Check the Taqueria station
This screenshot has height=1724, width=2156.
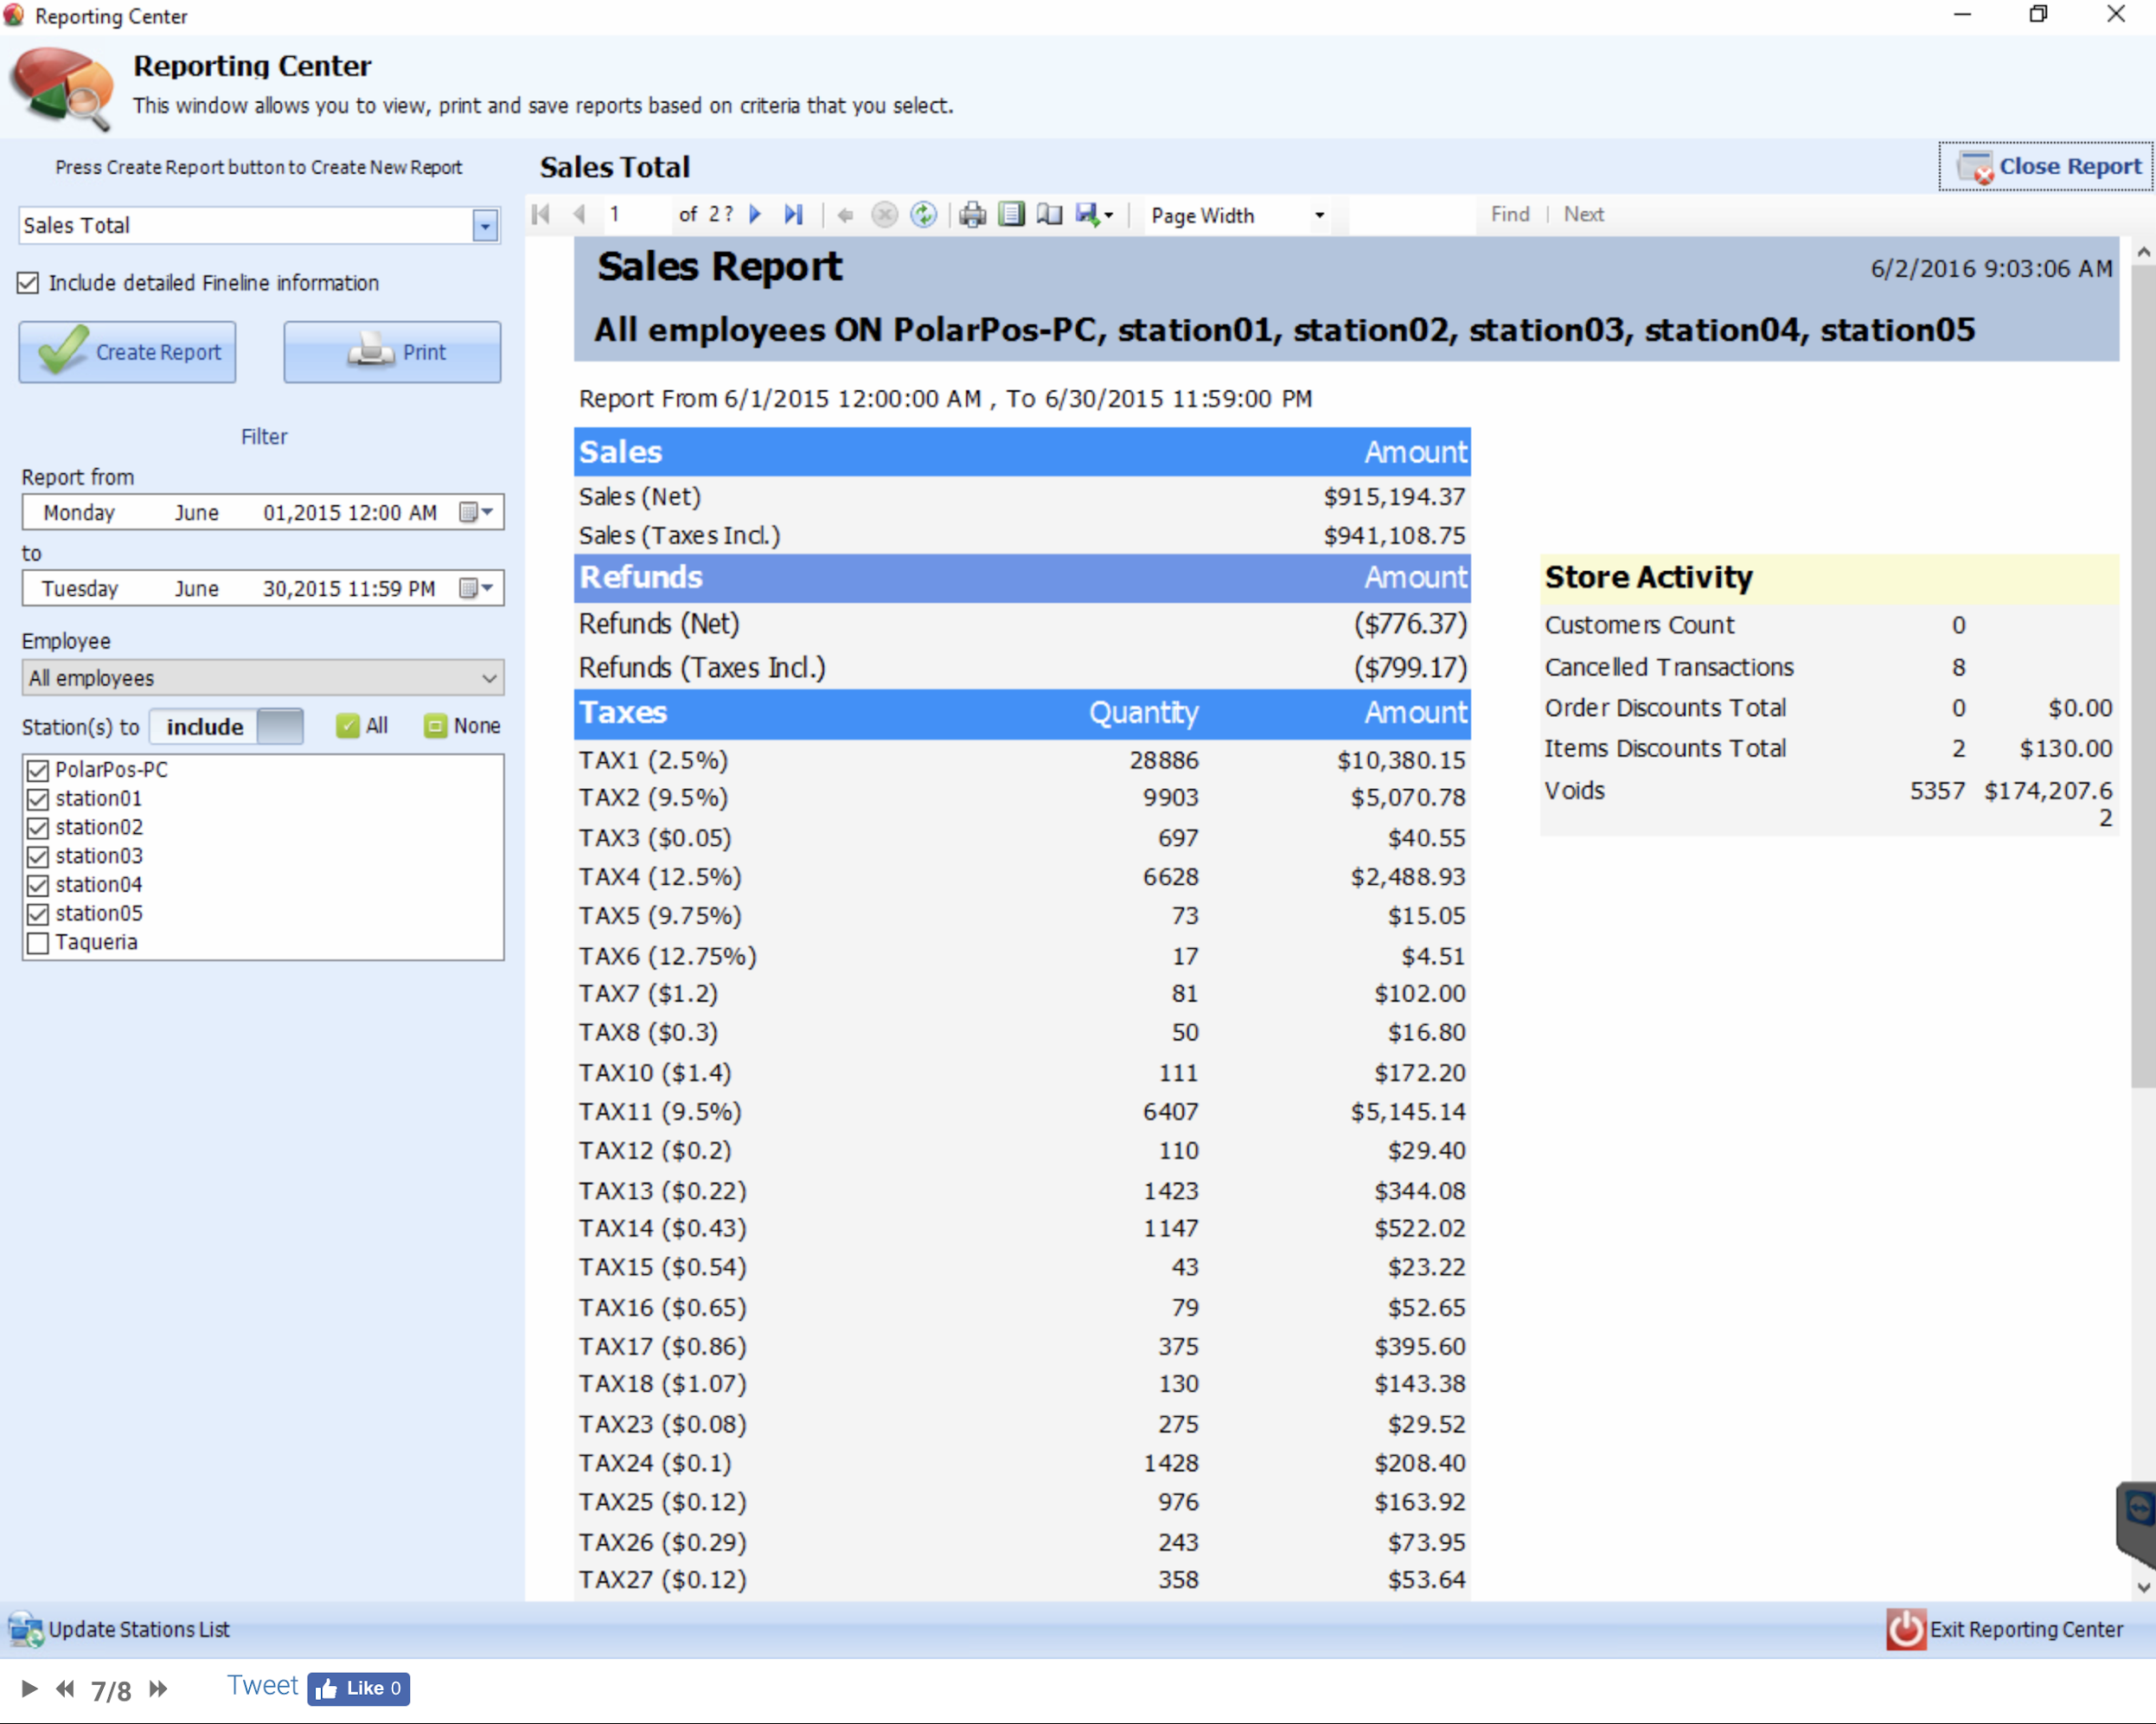(x=38, y=943)
